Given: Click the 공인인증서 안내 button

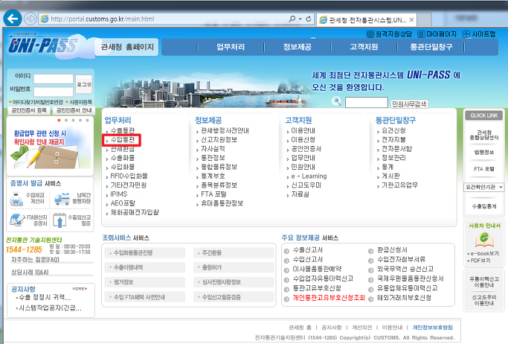Looking at the screenshot, I should tap(74, 110).
